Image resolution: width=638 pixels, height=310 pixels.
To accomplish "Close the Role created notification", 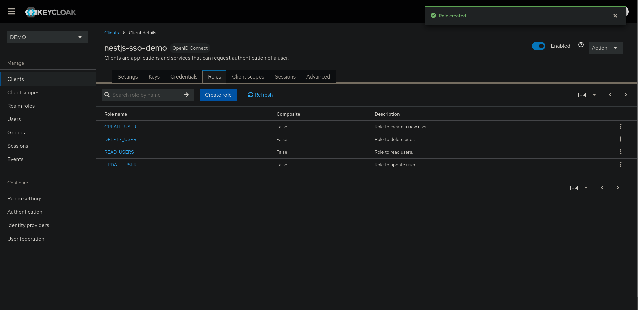I will (x=615, y=16).
